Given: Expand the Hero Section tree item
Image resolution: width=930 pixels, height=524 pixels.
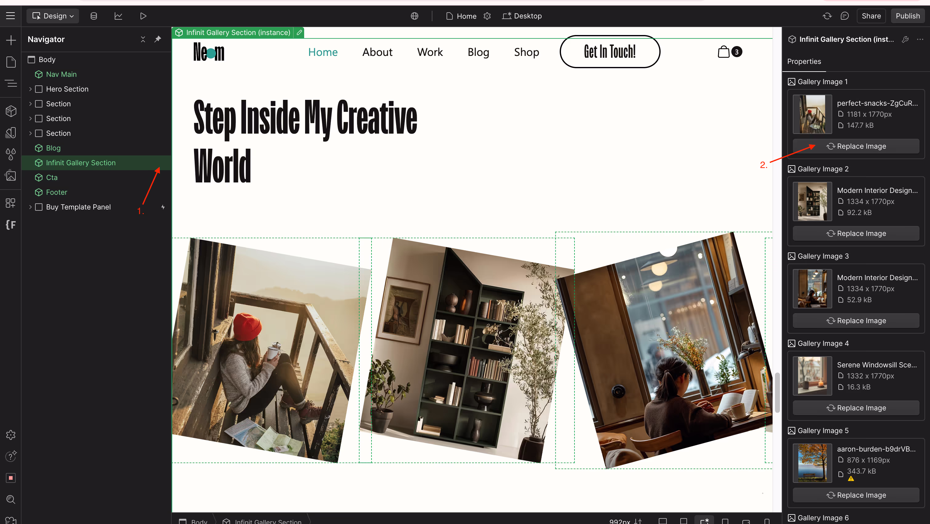Looking at the screenshot, I should coord(30,89).
